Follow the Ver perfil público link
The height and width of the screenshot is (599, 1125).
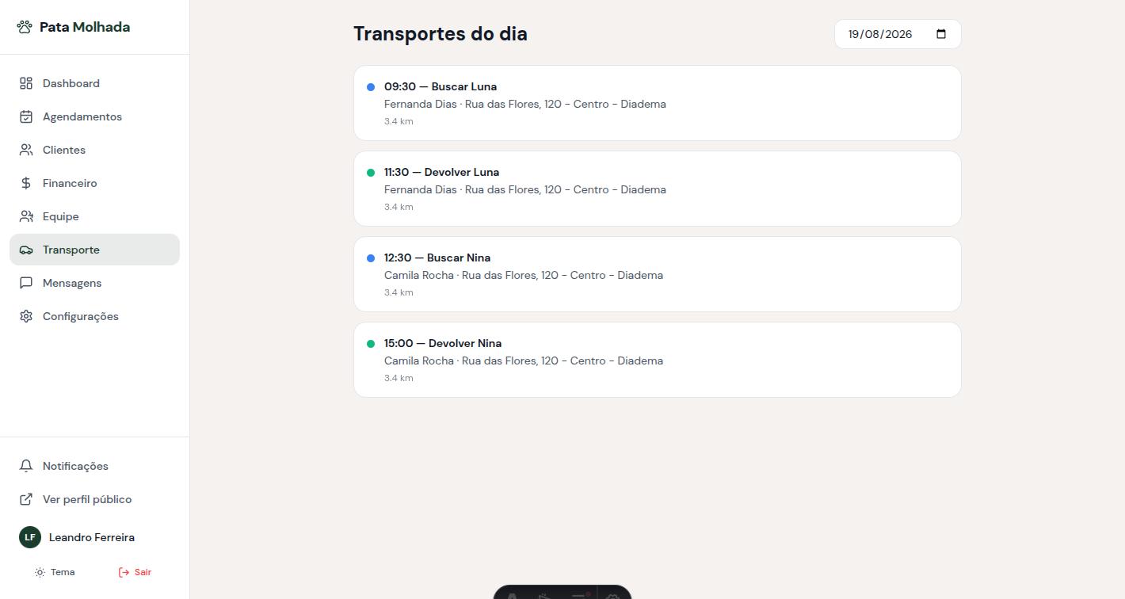pyautogui.click(x=94, y=499)
